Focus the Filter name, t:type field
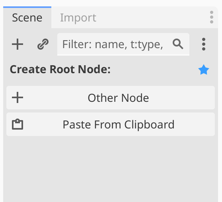Viewport: 222px width, 202px height. tap(123, 44)
